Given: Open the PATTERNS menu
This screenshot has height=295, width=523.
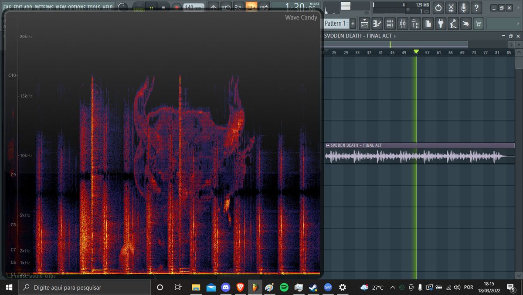Looking at the screenshot, I should click(x=44, y=7).
